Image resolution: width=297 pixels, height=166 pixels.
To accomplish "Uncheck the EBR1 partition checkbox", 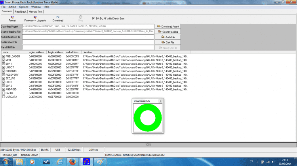I will click(4, 63).
